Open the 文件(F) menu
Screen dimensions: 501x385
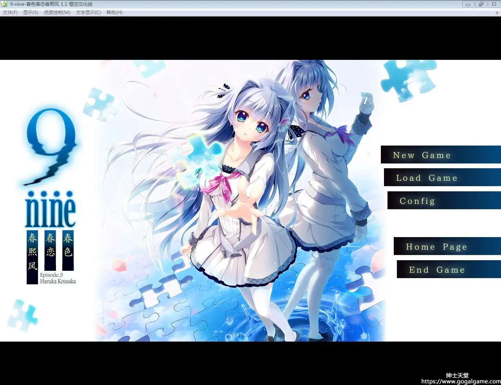(10, 13)
